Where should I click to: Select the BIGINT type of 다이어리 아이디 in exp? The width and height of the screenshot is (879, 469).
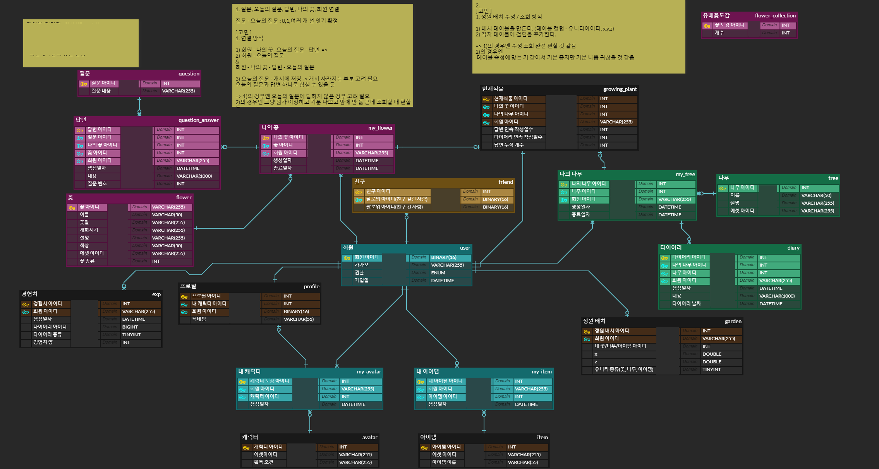[130, 327]
